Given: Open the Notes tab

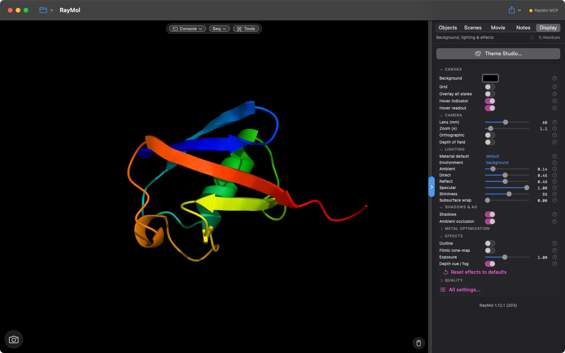Looking at the screenshot, I should [523, 28].
